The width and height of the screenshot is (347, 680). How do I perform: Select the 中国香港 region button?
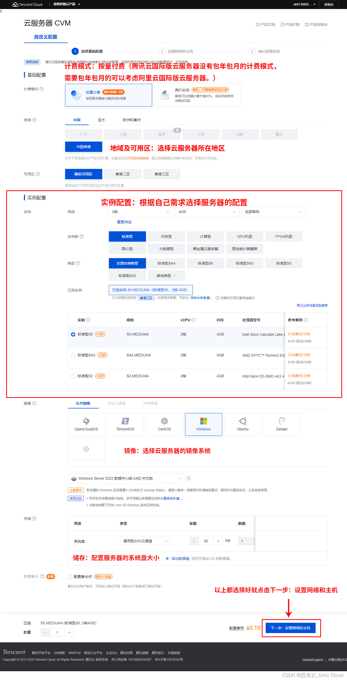point(83,147)
